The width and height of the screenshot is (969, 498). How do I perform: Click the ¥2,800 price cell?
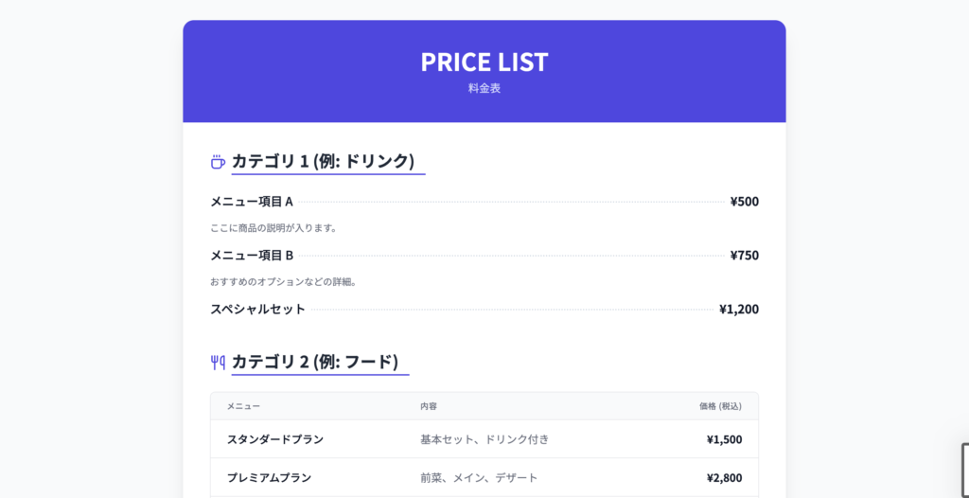click(x=724, y=478)
